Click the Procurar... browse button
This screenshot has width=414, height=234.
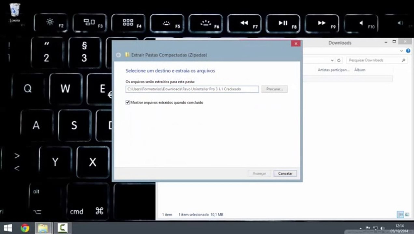[x=274, y=89]
